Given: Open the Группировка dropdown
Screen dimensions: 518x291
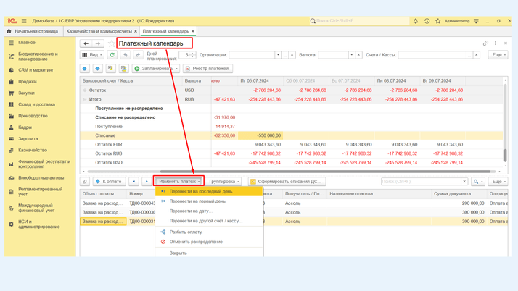Looking at the screenshot, I should coord(224,182).
